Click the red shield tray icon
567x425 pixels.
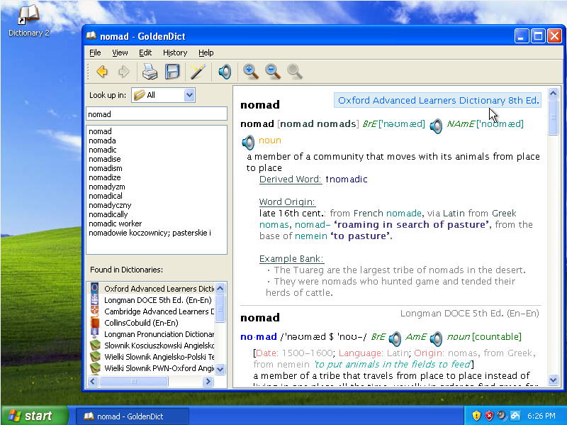pyautogui.click(x=489, y=416)
